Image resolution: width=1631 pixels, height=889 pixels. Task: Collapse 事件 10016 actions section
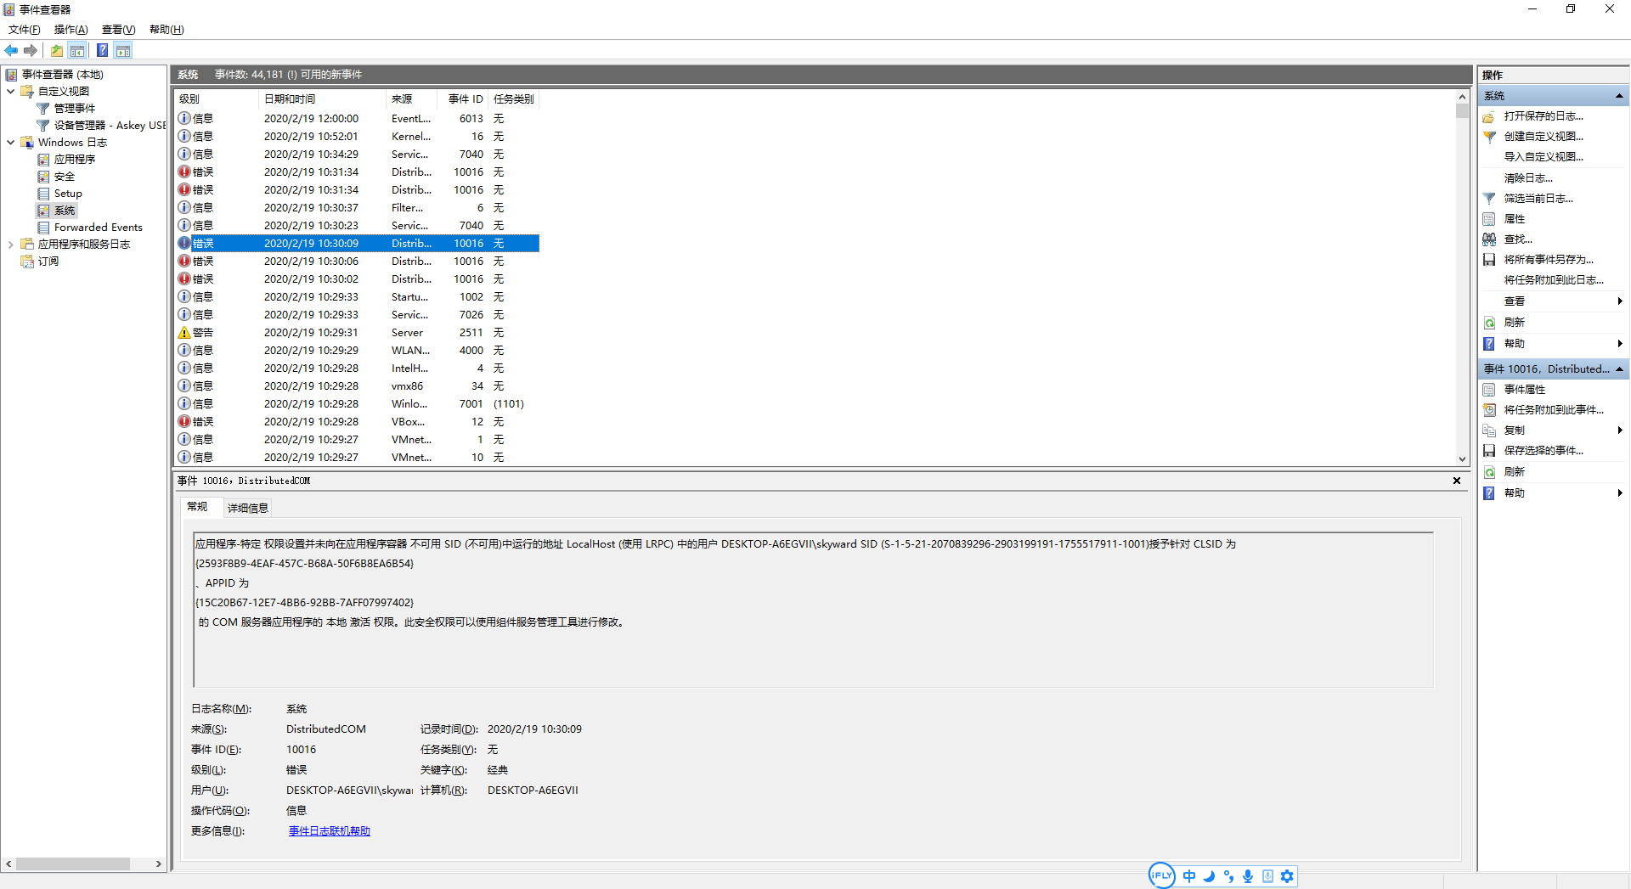(1619, 369)
